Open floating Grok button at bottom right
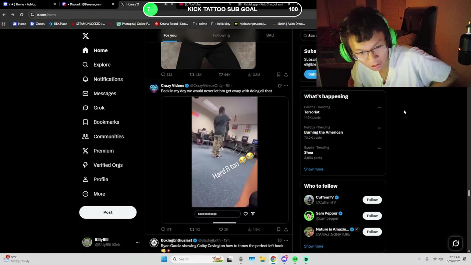 (x=456, y=243)
